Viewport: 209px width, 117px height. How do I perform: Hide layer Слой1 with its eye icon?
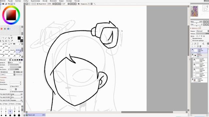click(192, 79)
